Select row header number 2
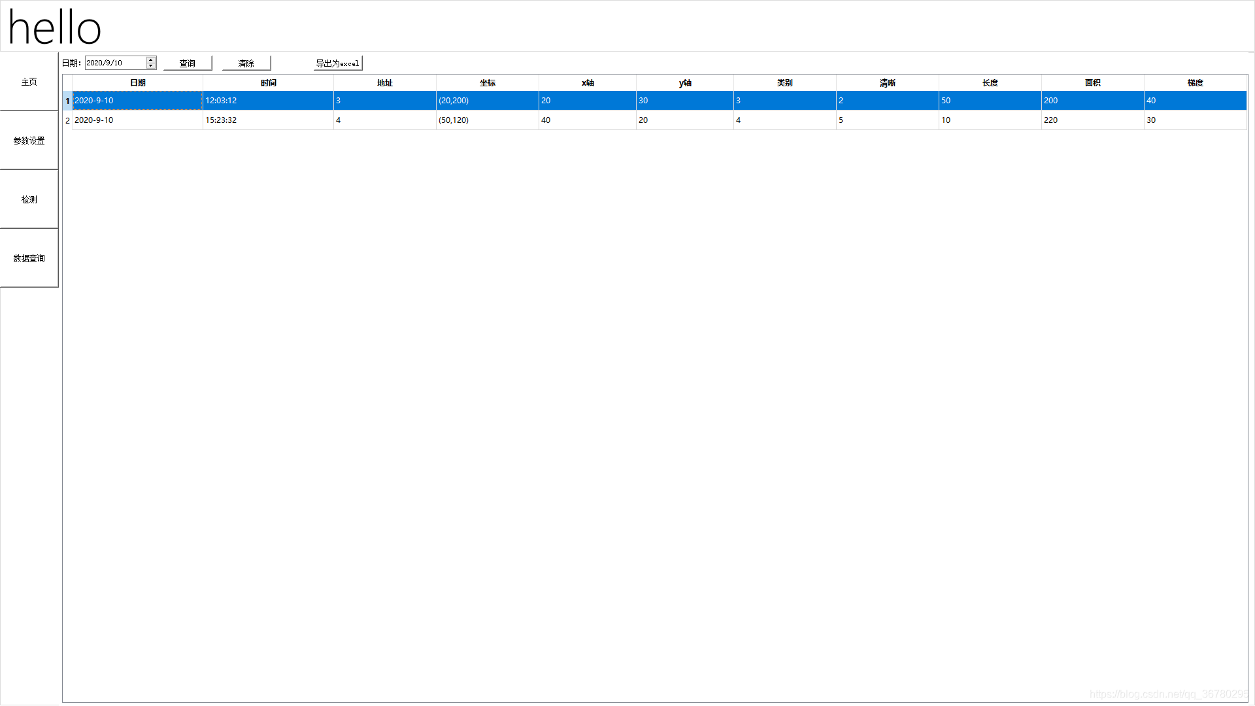The width and height of the screenshot is (1255, 706). tap(67, 120)
